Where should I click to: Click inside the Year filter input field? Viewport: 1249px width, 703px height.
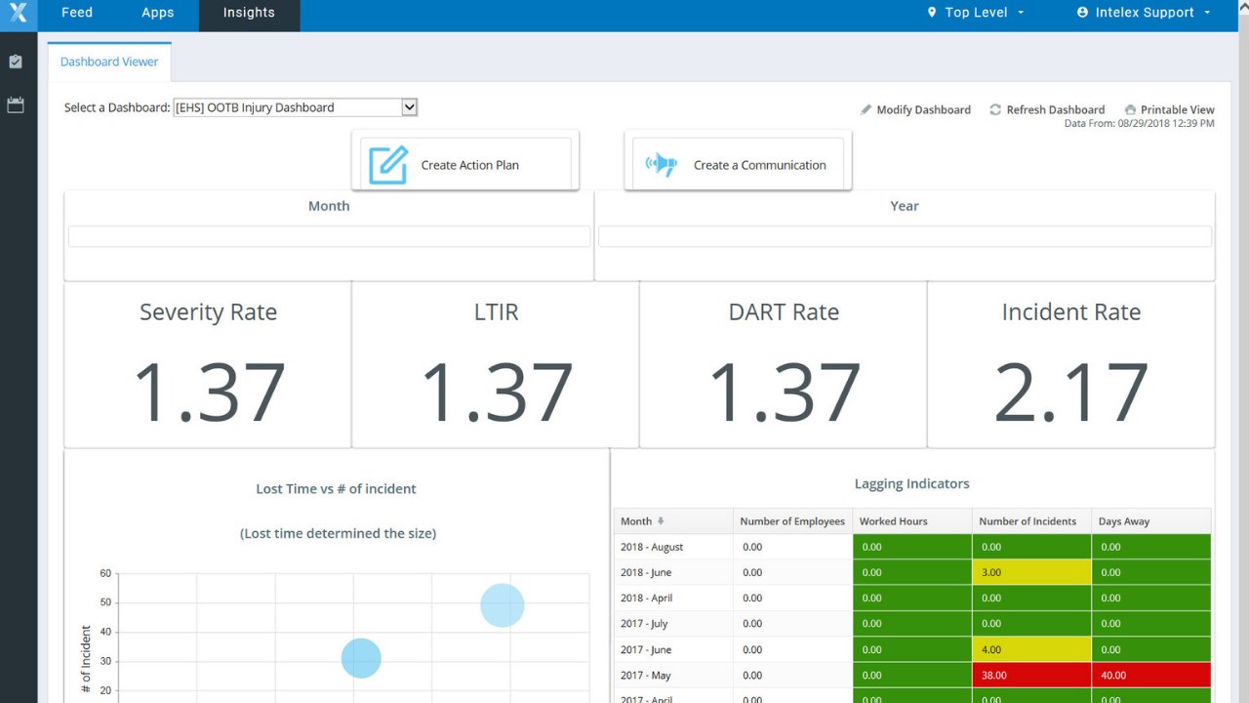904,235
